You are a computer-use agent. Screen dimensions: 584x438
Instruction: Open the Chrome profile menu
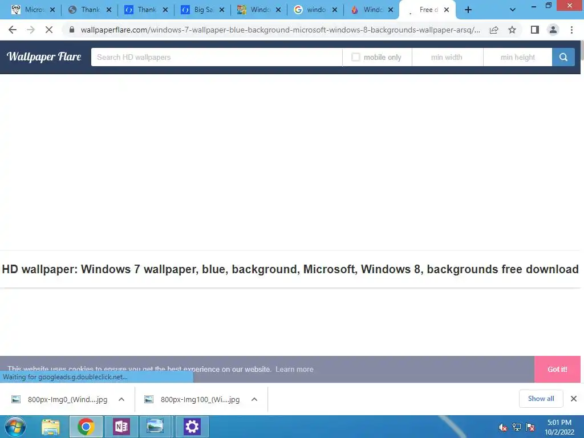tap(553, 30)
